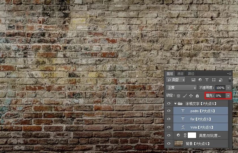Filter layers by smart object icon
This screenshot has height=153, width=238.
coord(221,80)
